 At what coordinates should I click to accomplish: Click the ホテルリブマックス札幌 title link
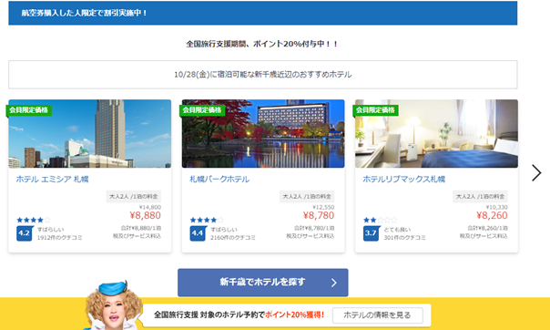403,179
